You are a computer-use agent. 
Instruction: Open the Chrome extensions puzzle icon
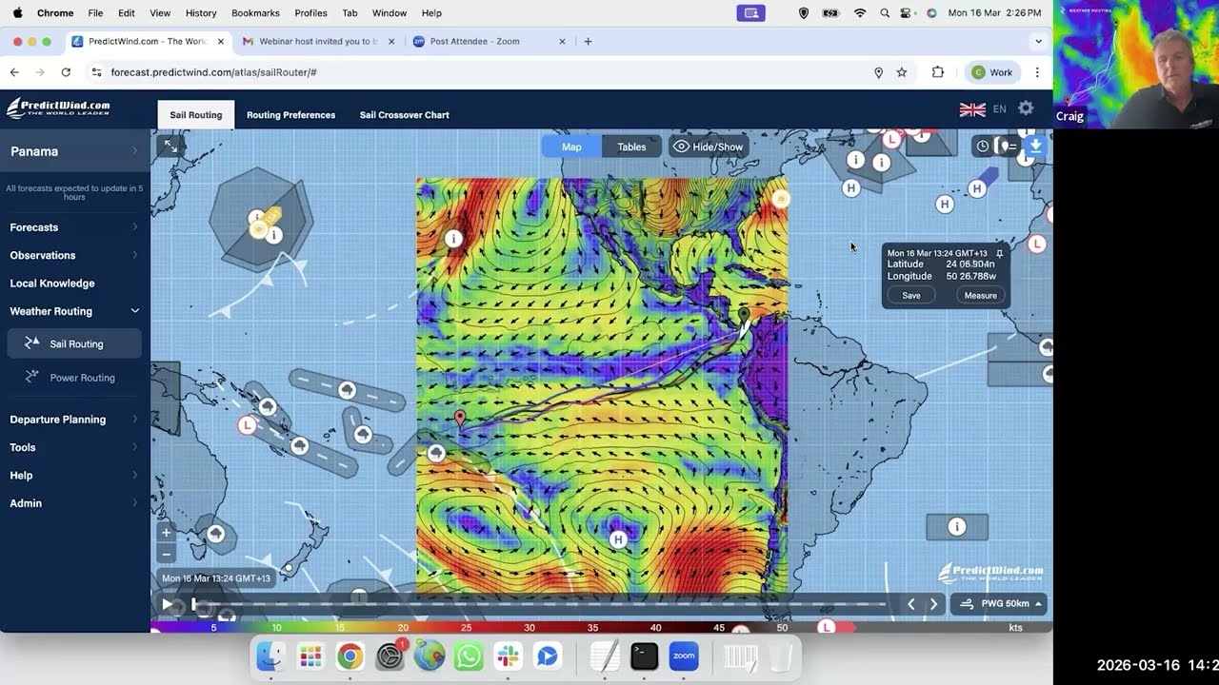click(x=938, y=72)
